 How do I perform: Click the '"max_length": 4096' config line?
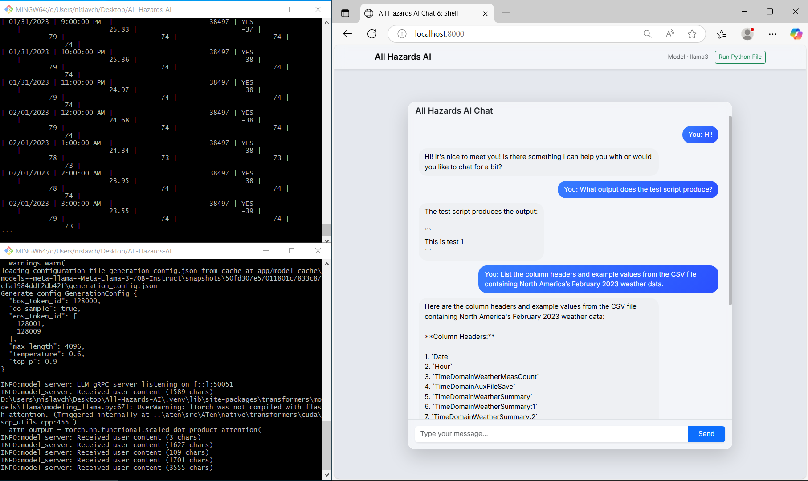click(47, 346)
